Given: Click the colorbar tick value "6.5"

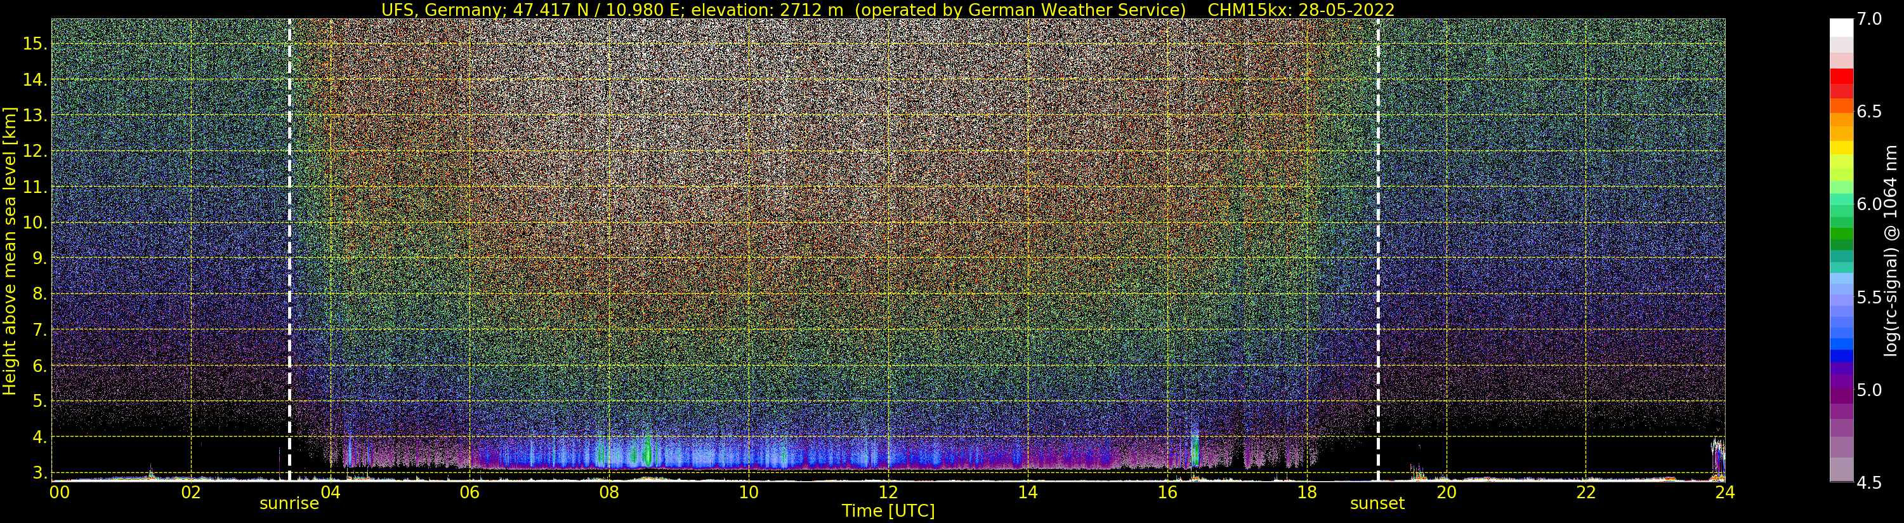Looking at the screenshot, I should pyautogui.click(x=1869, y=112).
